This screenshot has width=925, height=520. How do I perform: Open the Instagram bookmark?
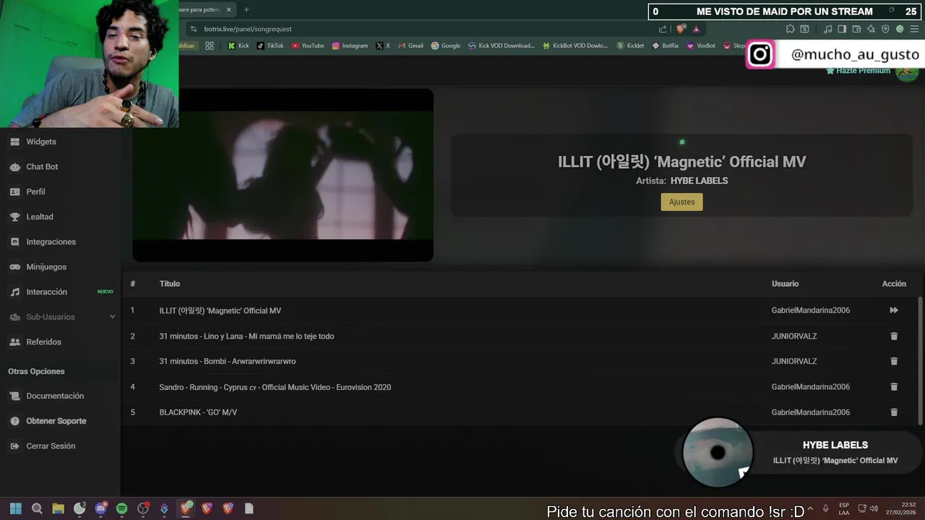[350, 45]
